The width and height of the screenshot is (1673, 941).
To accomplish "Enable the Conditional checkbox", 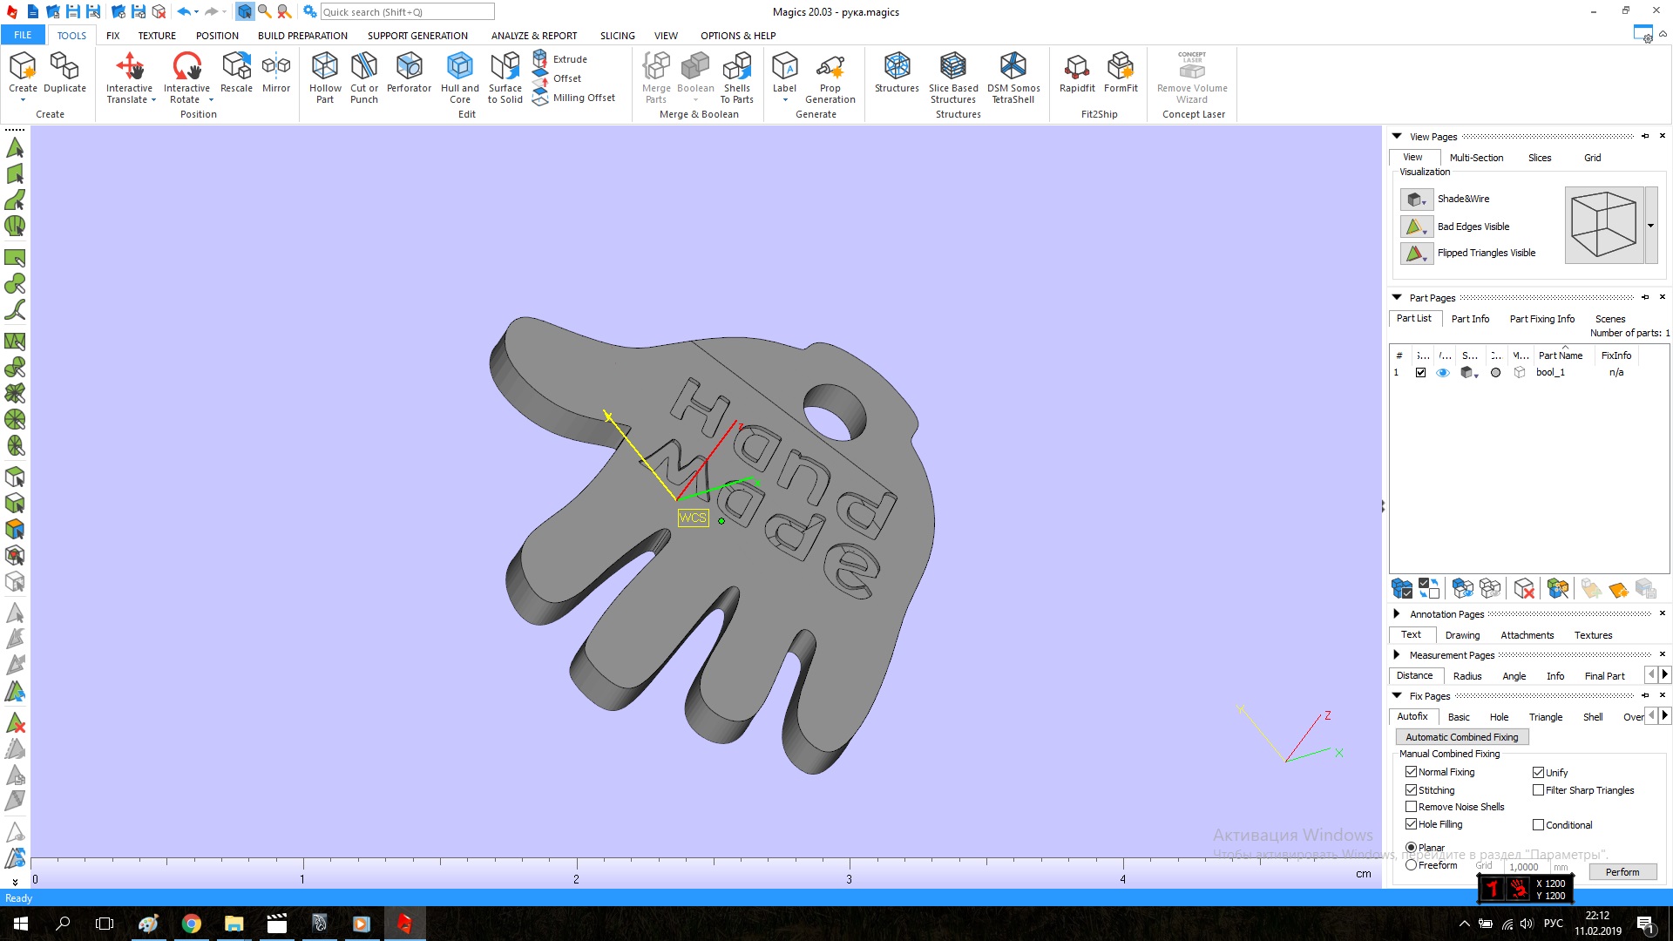I will point(1538,825).
